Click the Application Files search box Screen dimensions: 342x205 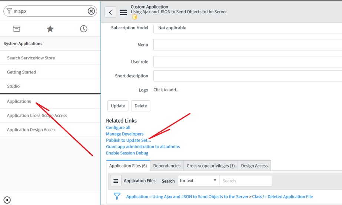pos(246,181)
